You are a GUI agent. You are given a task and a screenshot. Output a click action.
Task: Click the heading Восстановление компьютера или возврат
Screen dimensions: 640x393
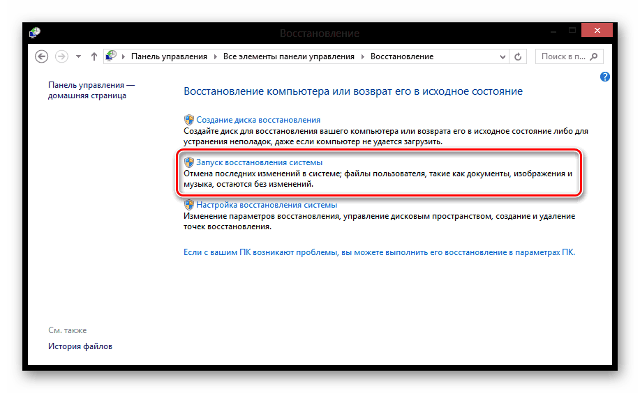[x=353, y=91]
